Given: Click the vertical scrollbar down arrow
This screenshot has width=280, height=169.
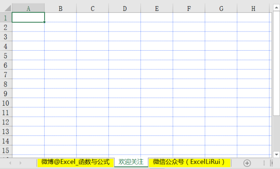Looking at the screenshot, I should [x=276, y=155].
